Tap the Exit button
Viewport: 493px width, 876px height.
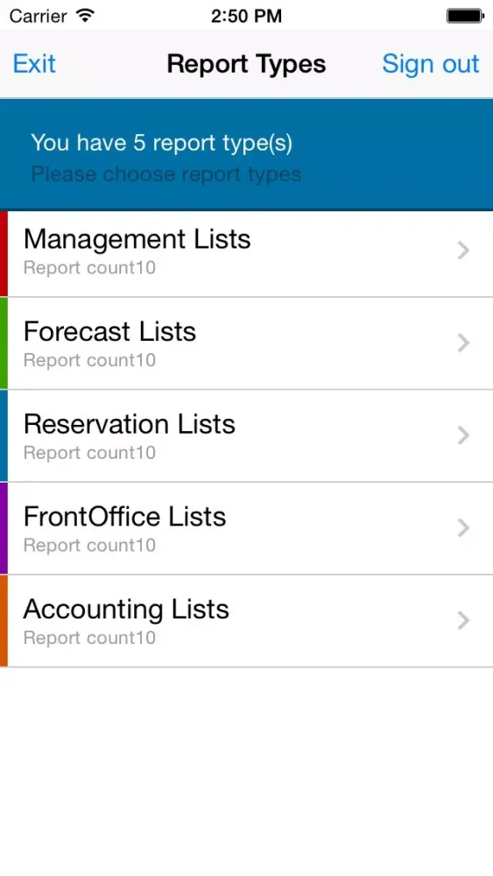coord(34,64)
